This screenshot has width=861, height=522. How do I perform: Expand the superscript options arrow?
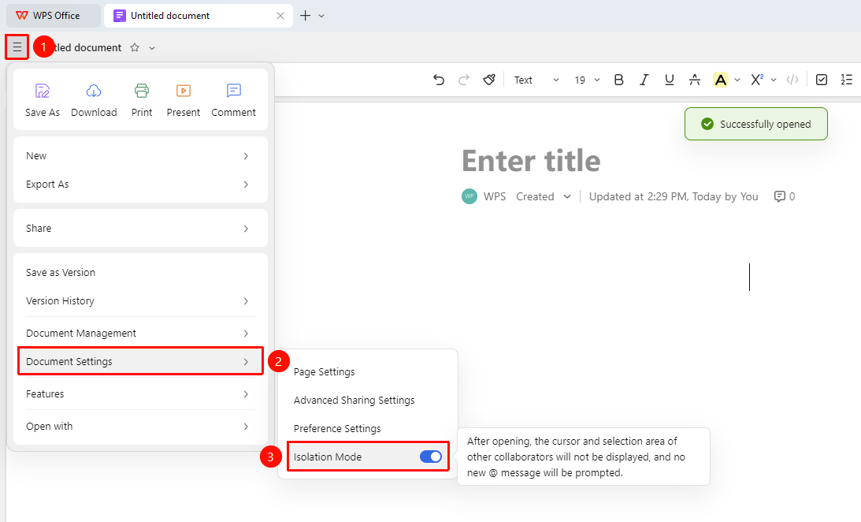[774, 80]
